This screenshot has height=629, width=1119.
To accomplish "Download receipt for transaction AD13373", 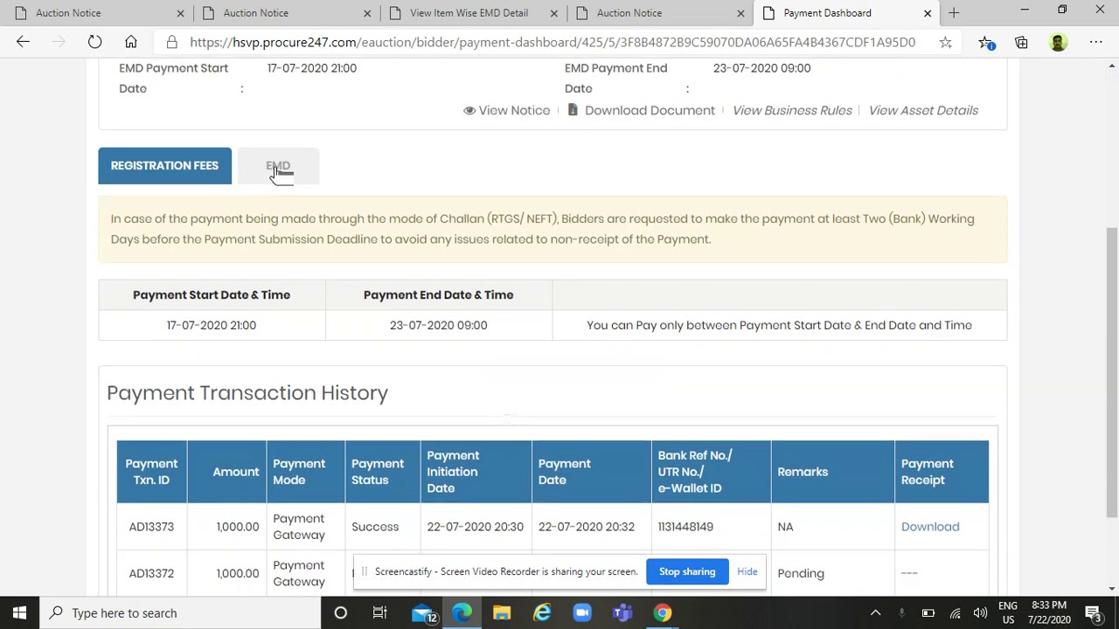I will 930,527.
